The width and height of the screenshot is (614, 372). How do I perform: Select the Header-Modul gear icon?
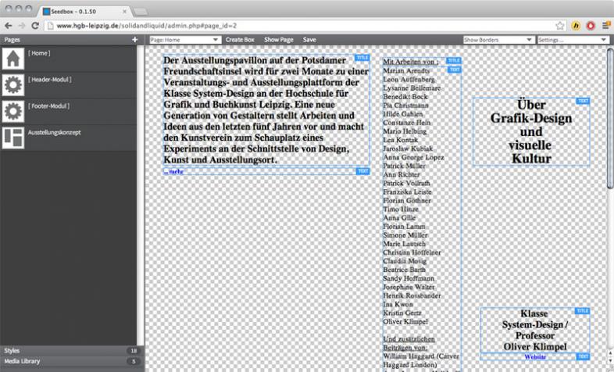tap(13, 86)
